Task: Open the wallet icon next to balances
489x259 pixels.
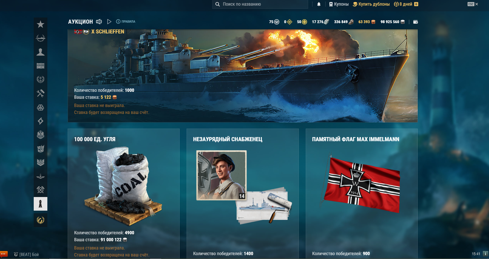Action: coord(415,22)
